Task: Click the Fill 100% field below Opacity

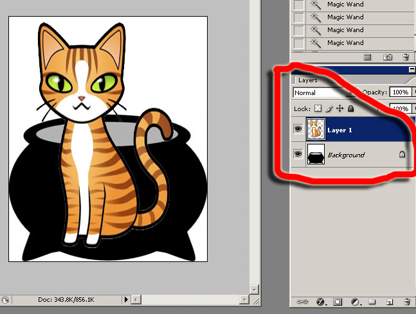Action: (401, 109)
